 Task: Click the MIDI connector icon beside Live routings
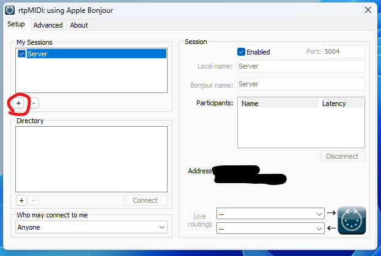pyautogui.click(x=352, y=220)
